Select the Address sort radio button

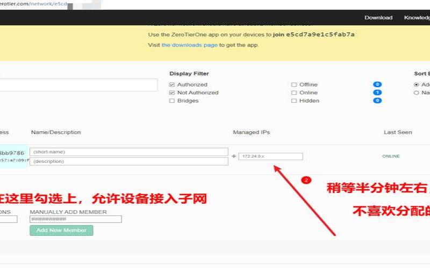tap(416, 85)
